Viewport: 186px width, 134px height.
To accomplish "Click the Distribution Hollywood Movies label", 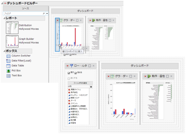I will tap(29, 27).
